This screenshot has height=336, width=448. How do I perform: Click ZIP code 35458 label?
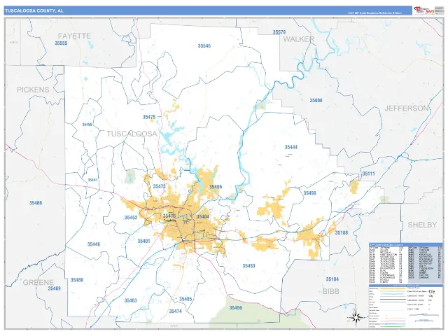pyautogui.click(x=87, y=125)
